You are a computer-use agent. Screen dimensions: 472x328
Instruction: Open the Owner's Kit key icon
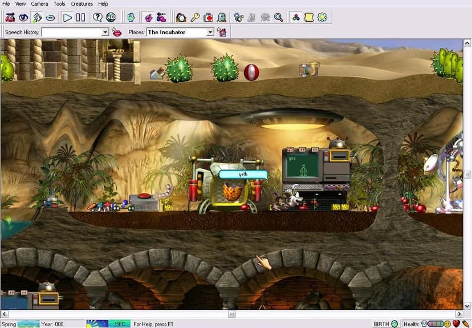(x=195, y=18)
